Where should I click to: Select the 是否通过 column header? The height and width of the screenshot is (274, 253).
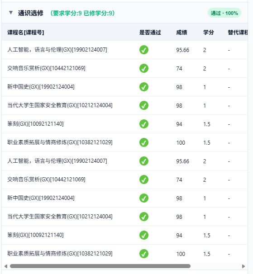tap(150, 32)
